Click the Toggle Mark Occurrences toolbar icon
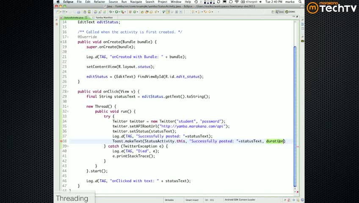 coord(168,12)
